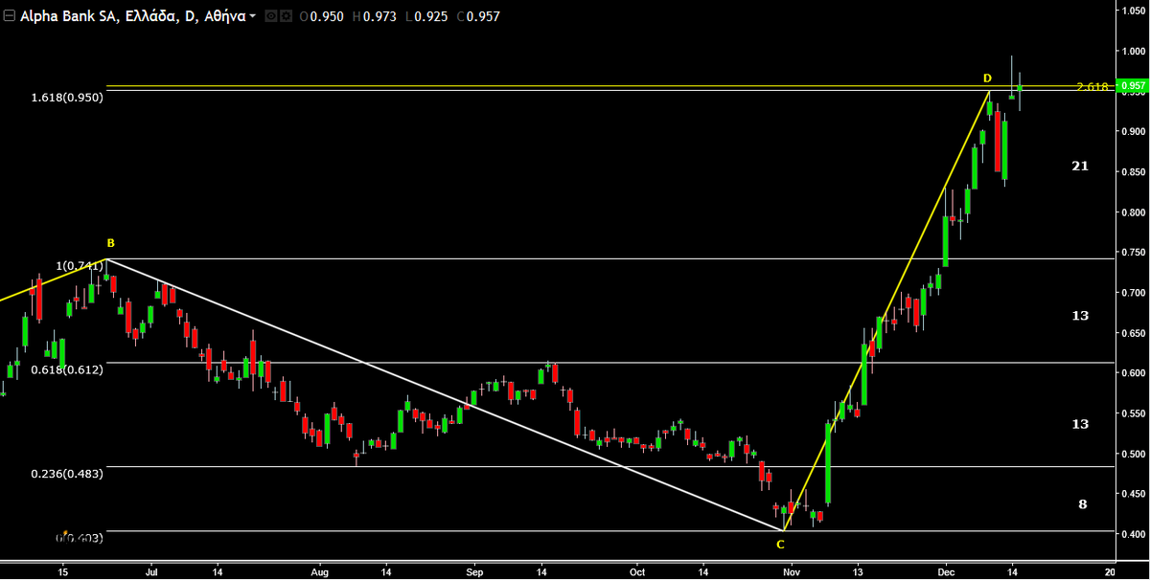Click the 0.400 price on the scale
Screen dimensions: 1150x580
tap(1133, 534)
